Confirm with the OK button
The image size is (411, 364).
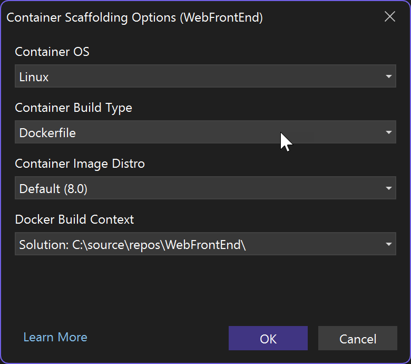click(268, 338)
